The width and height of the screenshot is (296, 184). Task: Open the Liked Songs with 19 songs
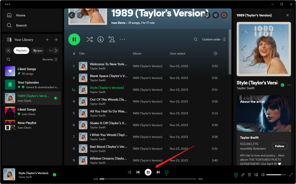coord(32,71)
